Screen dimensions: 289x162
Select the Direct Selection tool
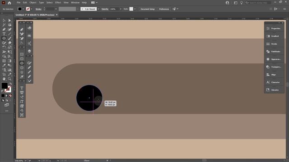[9, 20]
